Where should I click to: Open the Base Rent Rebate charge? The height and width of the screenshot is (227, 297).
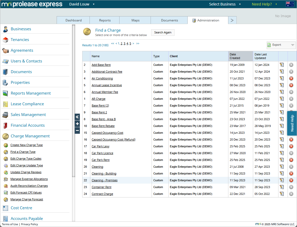[x=103, y=126]
